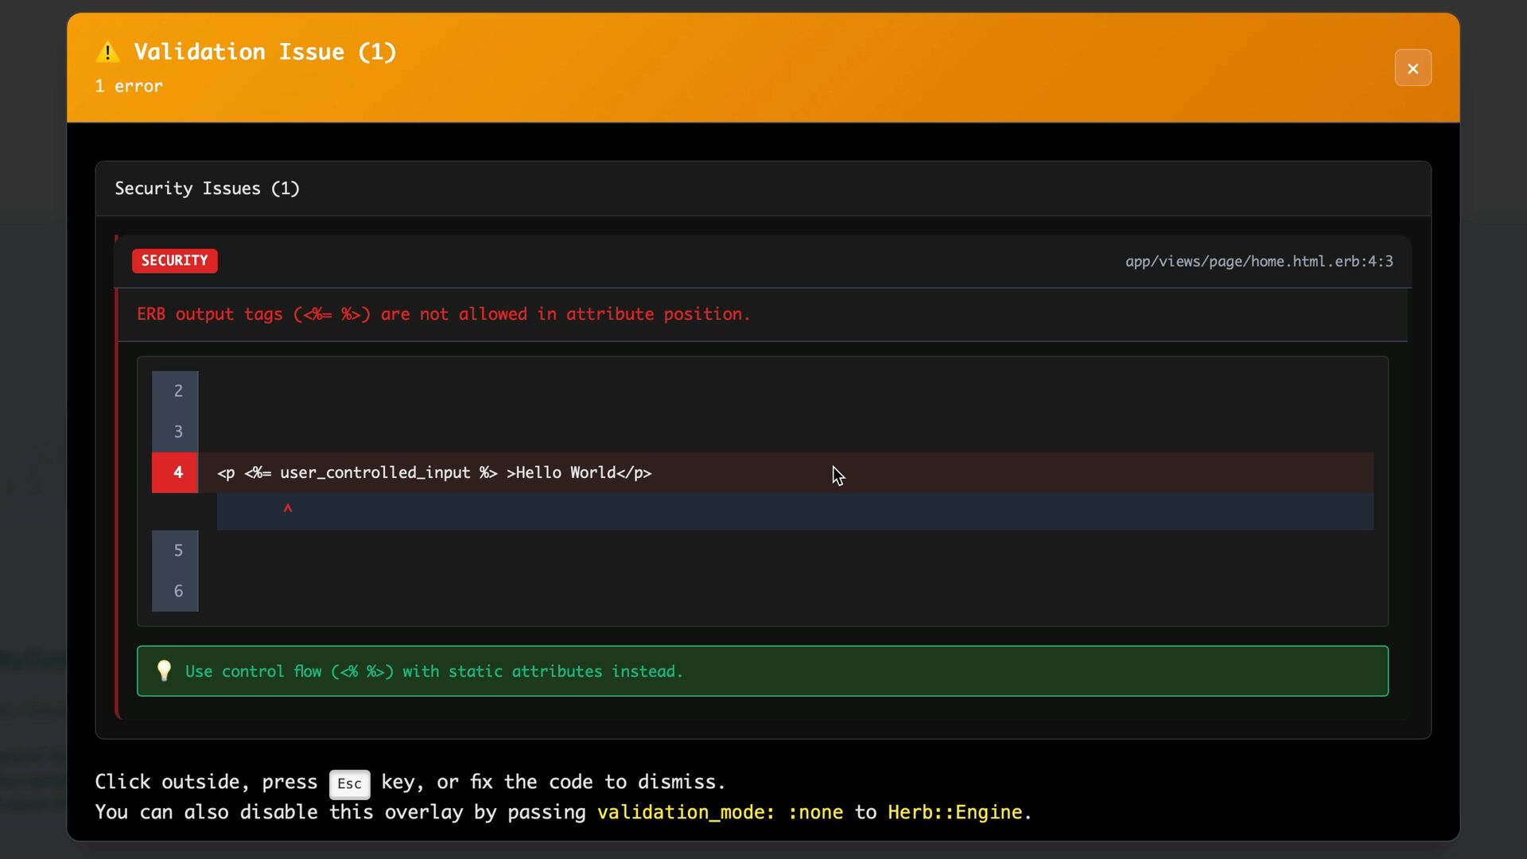
Task: Click the Validation Issue (1) title
Action: (x=265, y=52)
